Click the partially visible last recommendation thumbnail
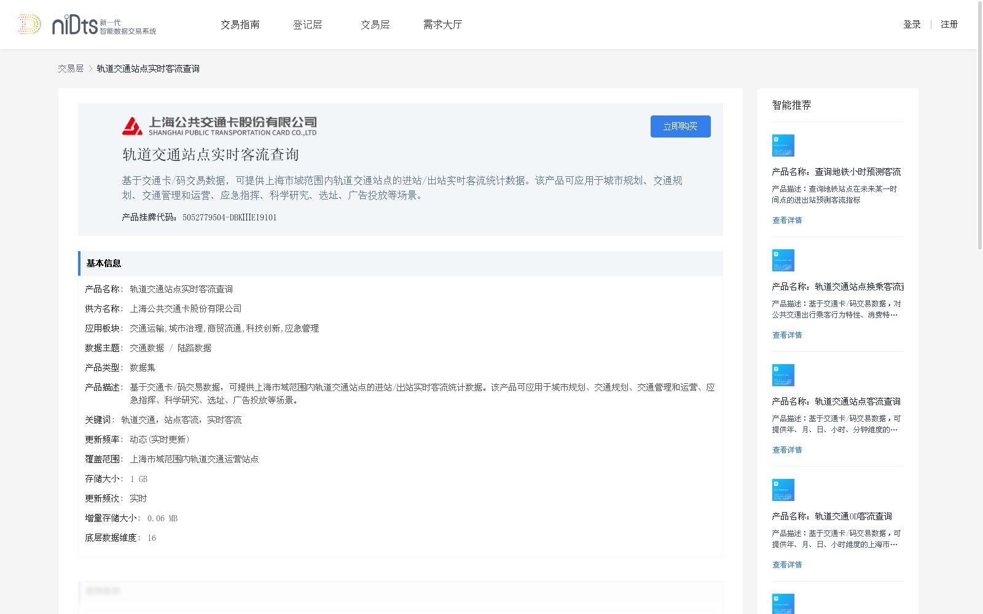983x614 pixels. point(783,604)
